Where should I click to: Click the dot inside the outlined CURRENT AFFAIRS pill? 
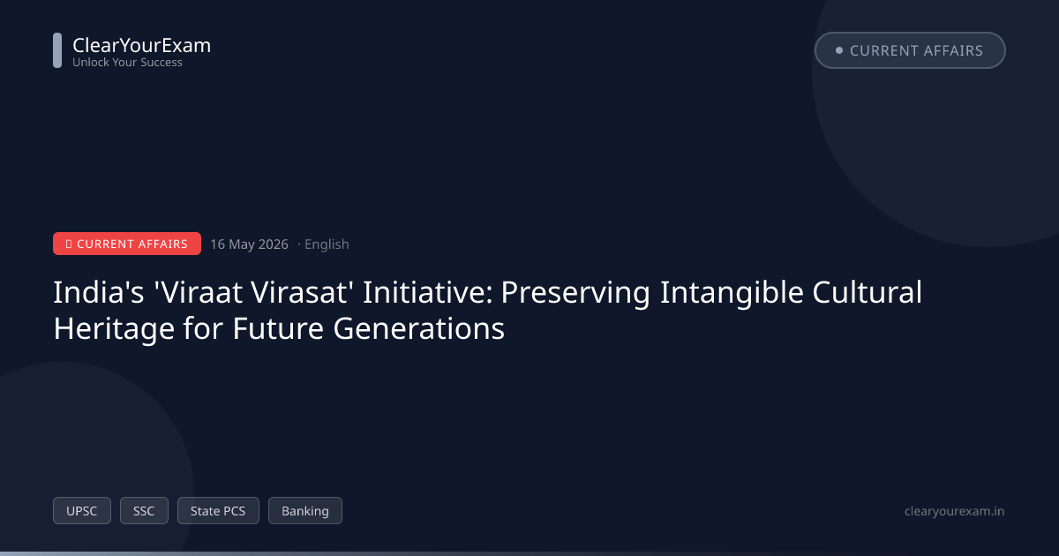[838, 50]
